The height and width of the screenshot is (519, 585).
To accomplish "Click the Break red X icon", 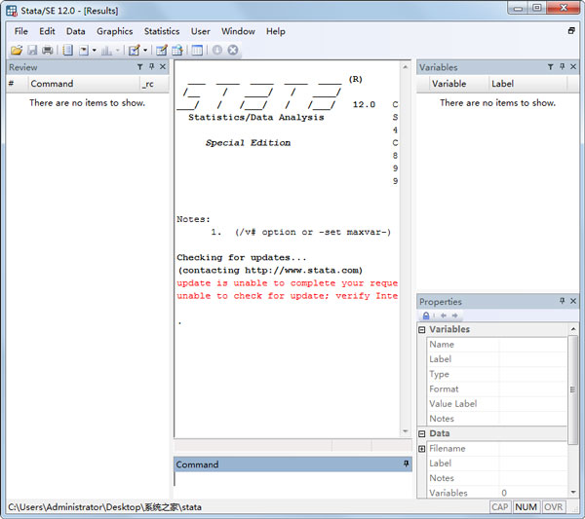I will [233, 50].
